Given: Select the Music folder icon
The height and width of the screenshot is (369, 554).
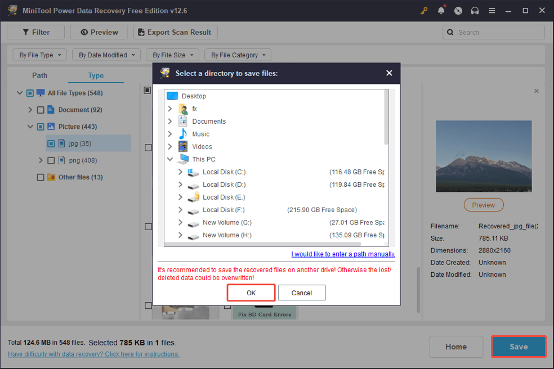Looking at the screenshot, I should [183, 134].
